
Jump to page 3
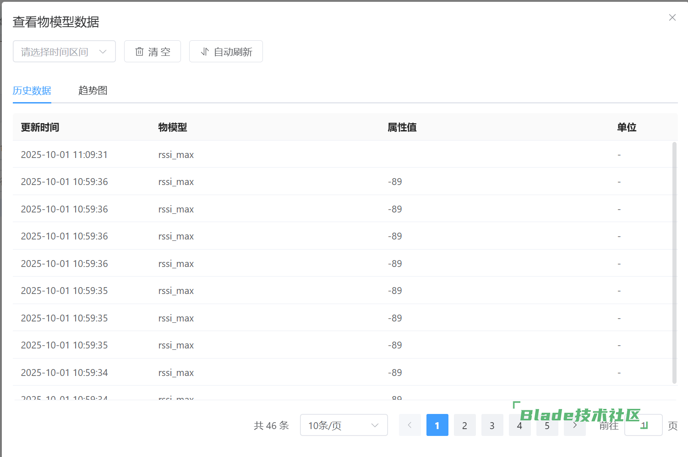[x=492, y=425]
